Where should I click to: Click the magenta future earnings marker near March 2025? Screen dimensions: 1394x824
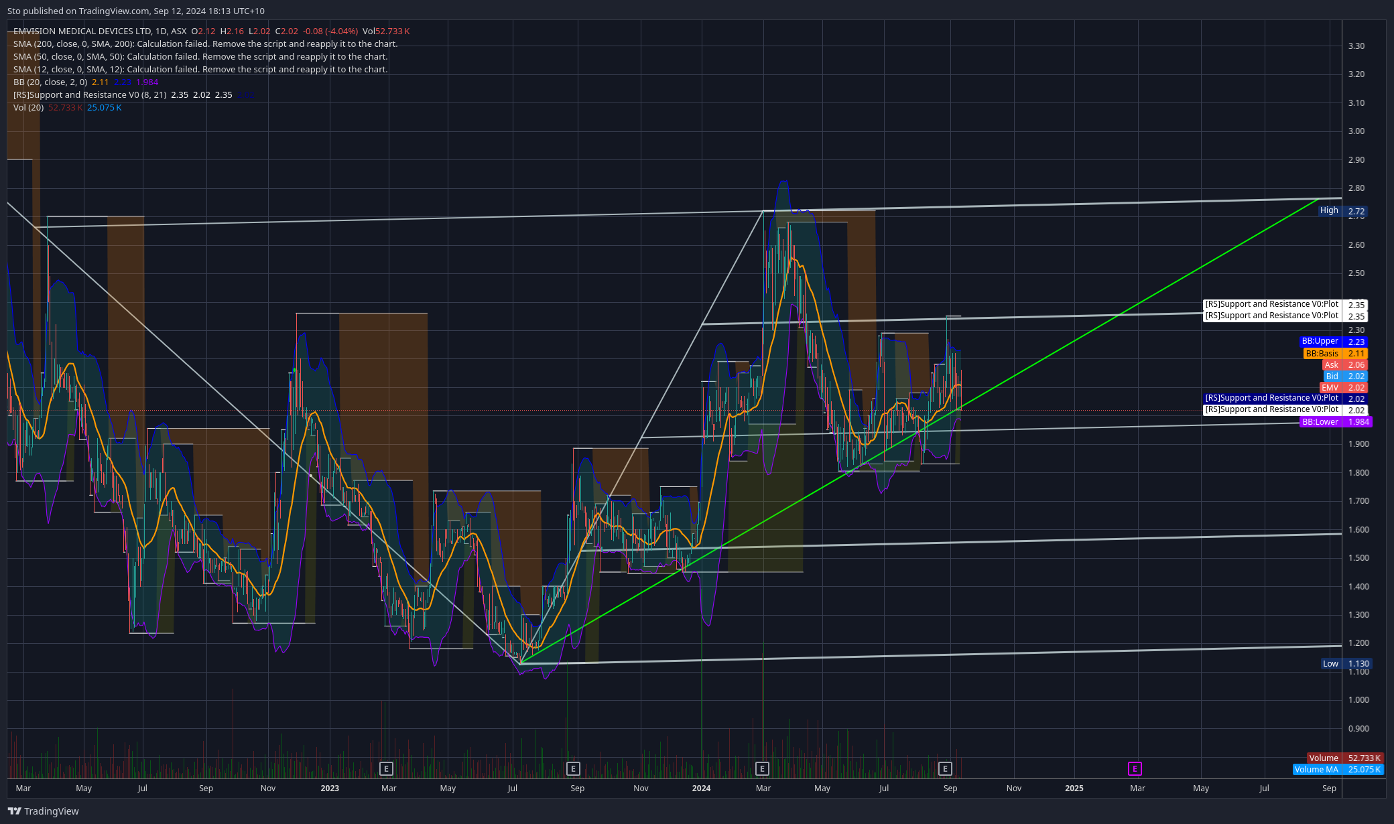[1135, 768]
